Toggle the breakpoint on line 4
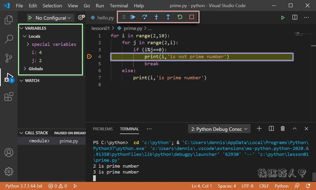This screenshot has height=190, width=316. click(89, 57)
